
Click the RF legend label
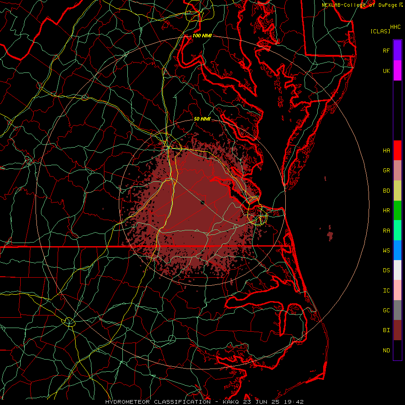pyautogui.click(x=386, y=50)
